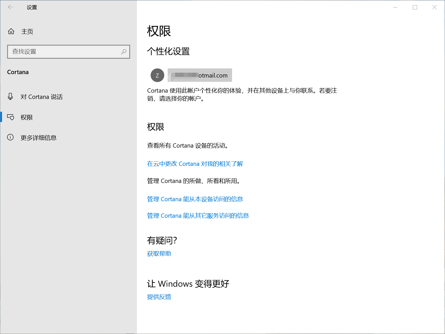445x334 pixels.
Task: Open 管理 Cortana 能从其它服务访问的信息
Action: (x=198, y=215)
